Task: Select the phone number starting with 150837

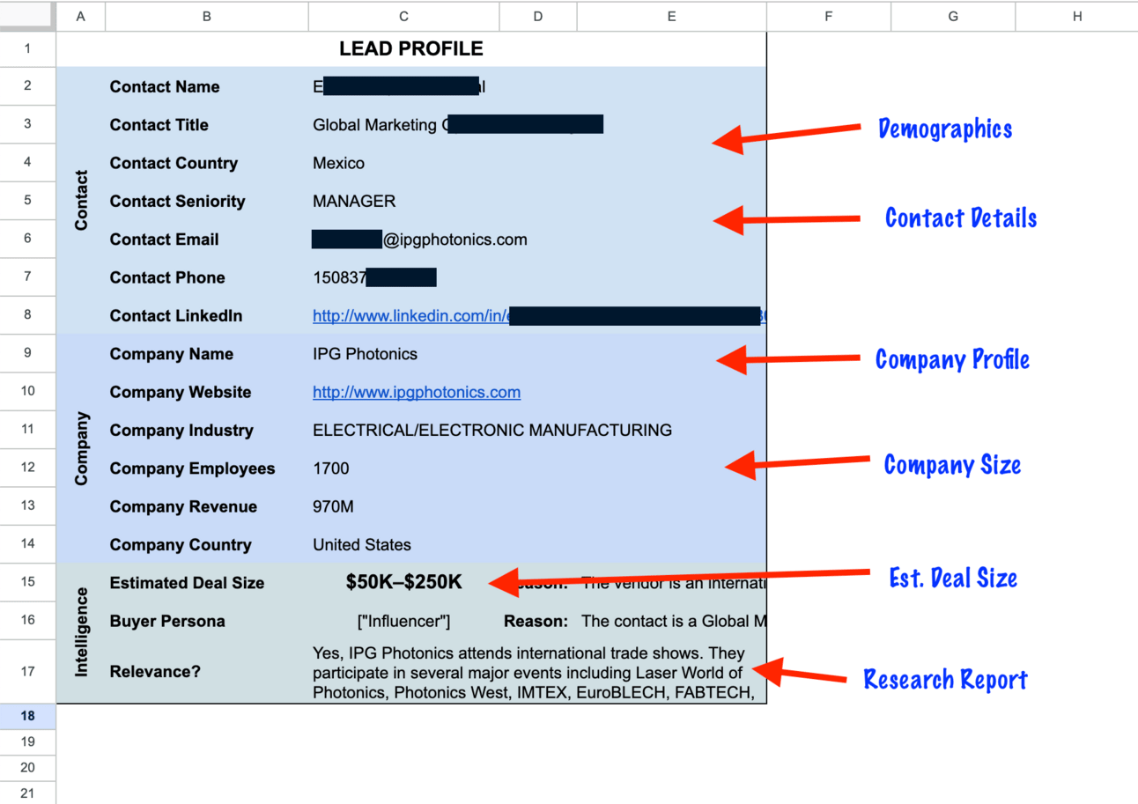Action: click(374, 278)
